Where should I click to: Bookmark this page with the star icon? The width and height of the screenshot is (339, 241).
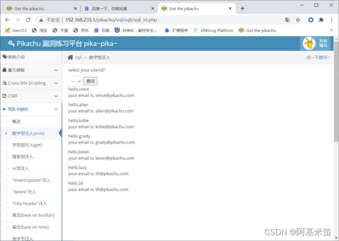point(298,20)
